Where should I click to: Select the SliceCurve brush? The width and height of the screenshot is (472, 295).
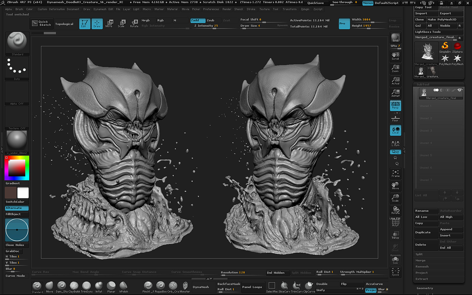[284, 287]
